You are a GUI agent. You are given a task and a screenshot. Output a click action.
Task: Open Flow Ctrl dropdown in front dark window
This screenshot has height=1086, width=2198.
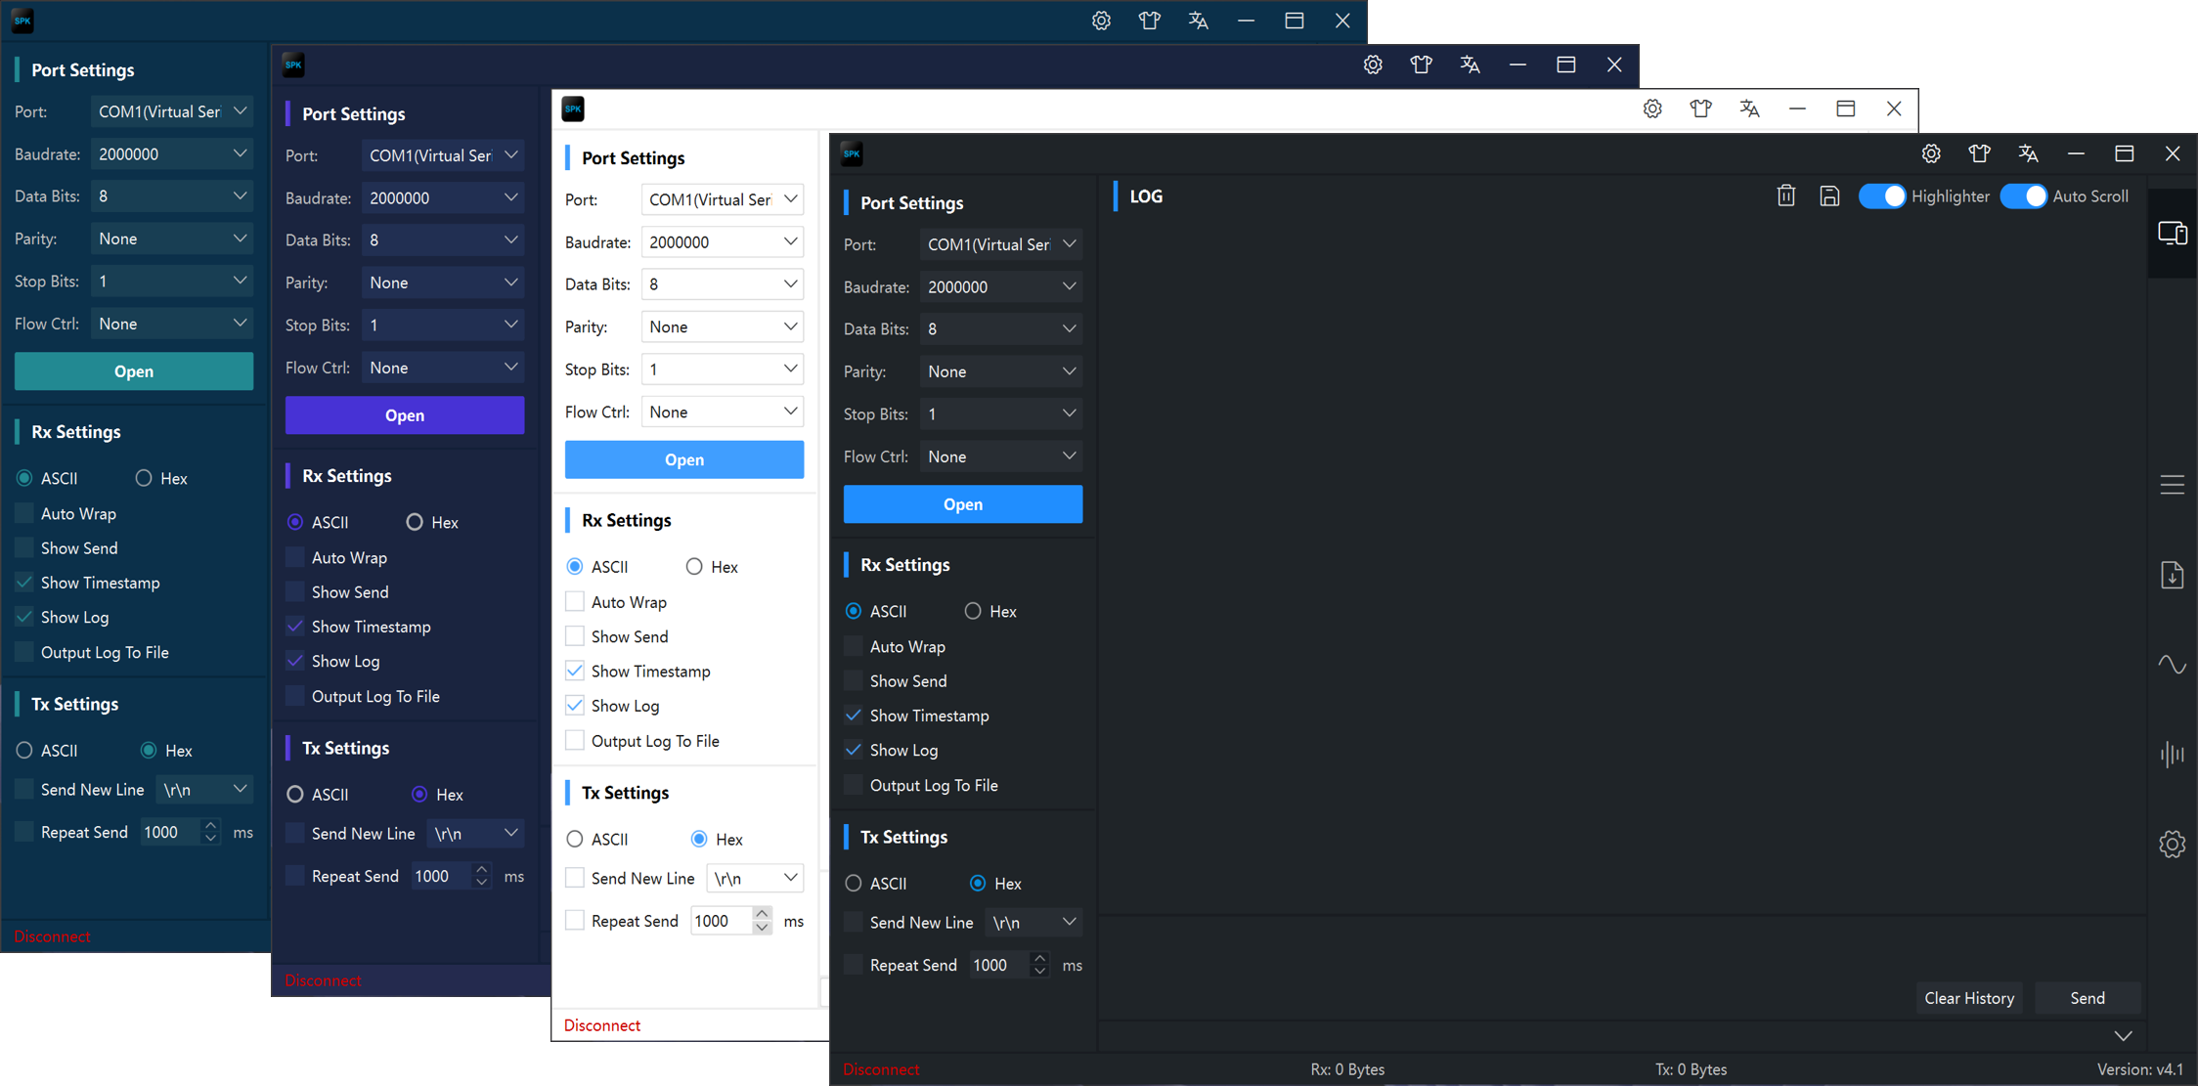pos(1001,456)
